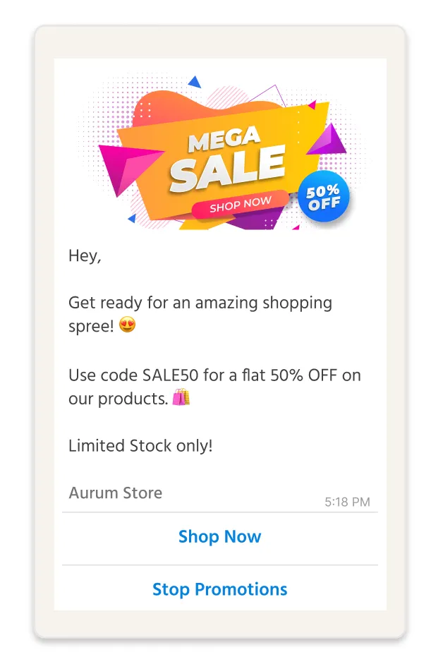Screen dimensions: 443x669
Task: Click the Hey, greeting line
Action: tap(85, 256)
